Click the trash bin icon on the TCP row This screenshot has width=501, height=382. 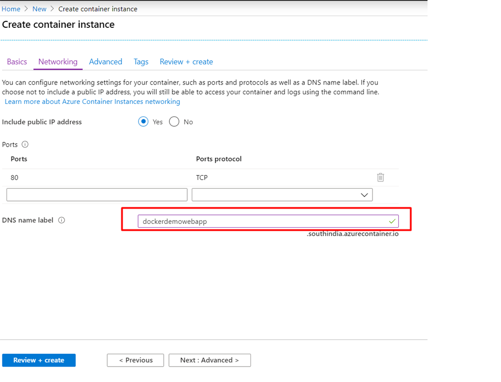[x=380, y=177]
